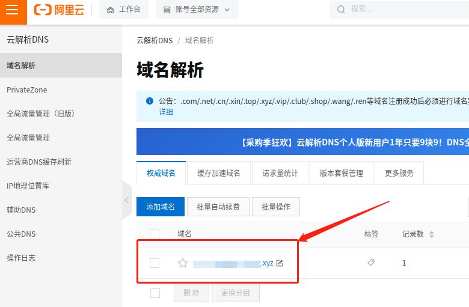Image resolution: width=469 pixels, height=307 pixels.
Task: Open the 详细 link in the announcement
Action: 166,112
